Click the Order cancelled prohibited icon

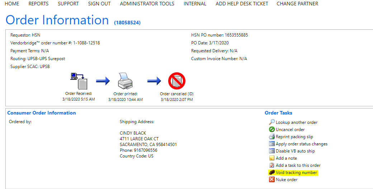point(177,81)
